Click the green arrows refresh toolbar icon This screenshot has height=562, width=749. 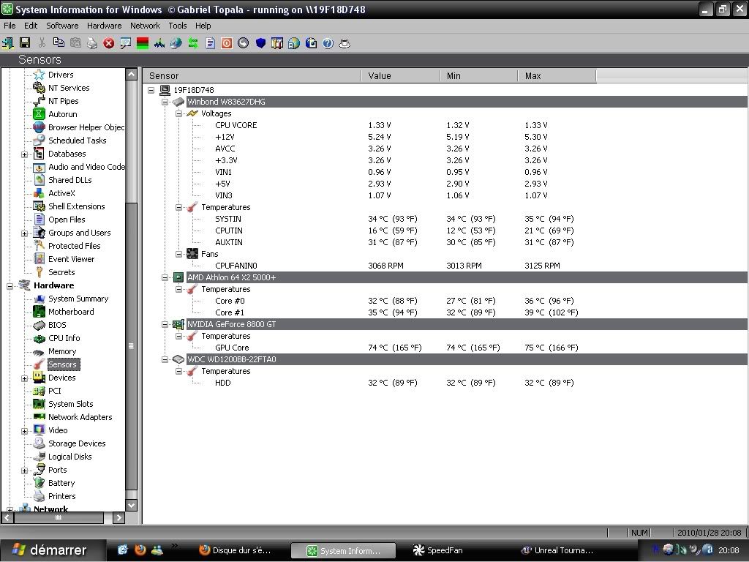(193, 43)
